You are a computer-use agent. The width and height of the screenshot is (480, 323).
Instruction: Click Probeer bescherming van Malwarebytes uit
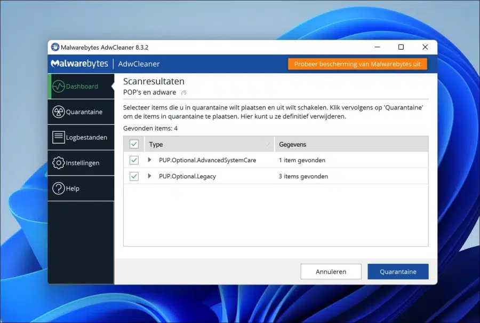[357, 64]
